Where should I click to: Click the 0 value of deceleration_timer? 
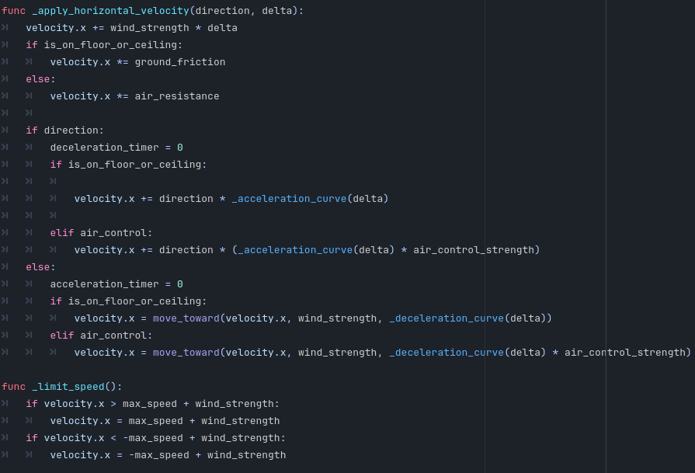point(180,147)
